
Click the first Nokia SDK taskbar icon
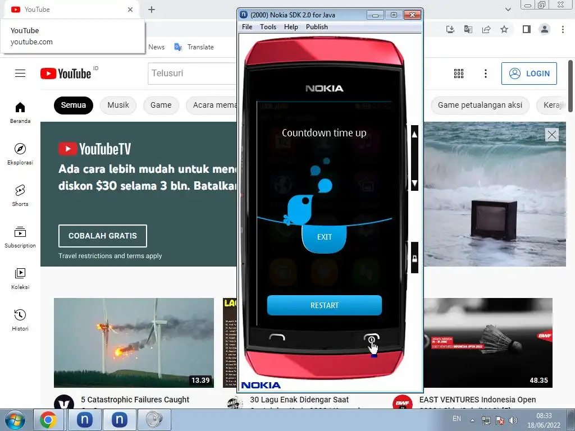pyautogui.click(x=84, y=420)
